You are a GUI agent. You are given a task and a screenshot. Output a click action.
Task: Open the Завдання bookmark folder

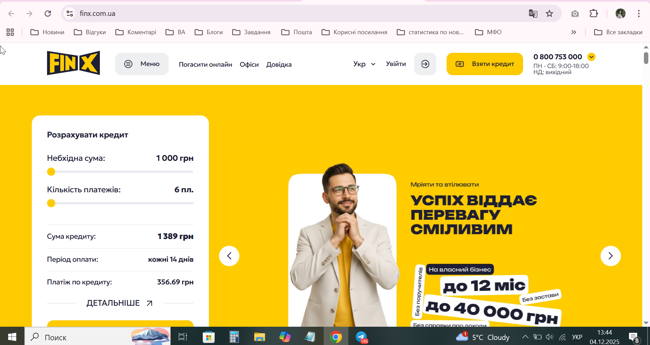pos(251,32)
